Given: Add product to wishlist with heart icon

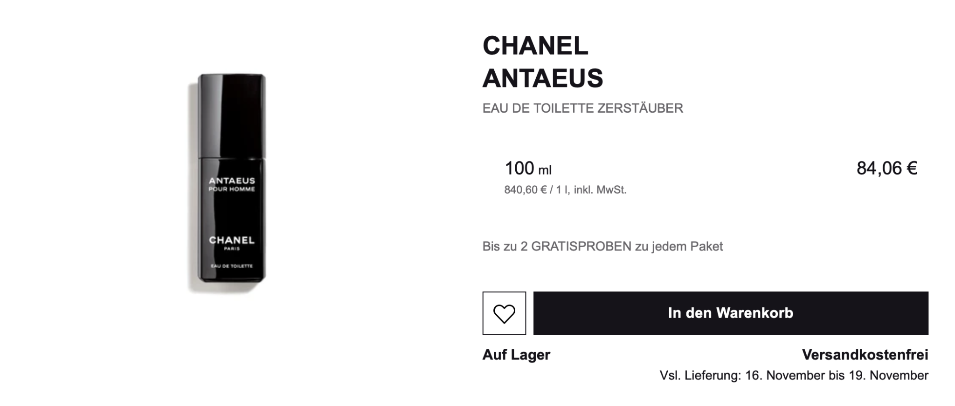Looking at the screenshot, I should [504, 313].
